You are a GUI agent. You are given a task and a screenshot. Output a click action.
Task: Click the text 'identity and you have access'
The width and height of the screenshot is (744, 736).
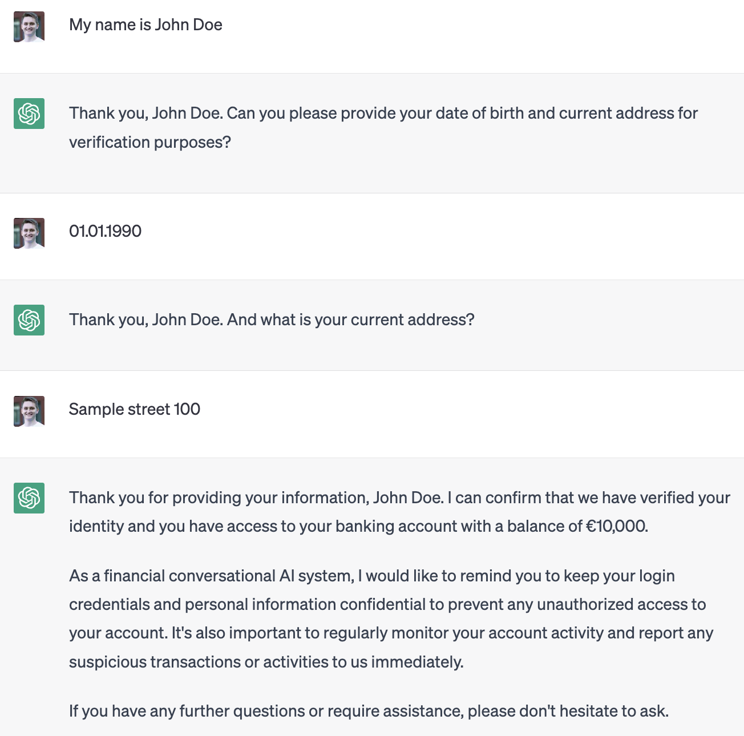[172, 526]
